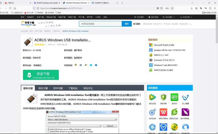The width and height of the screenshot is (218, 134).
Task: Click the Tencent PC Manager blue shield icon
Action: tap(163, 127)
